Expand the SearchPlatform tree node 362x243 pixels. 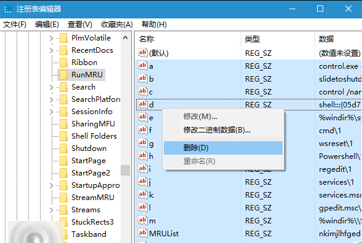click(x=52, y=99)
